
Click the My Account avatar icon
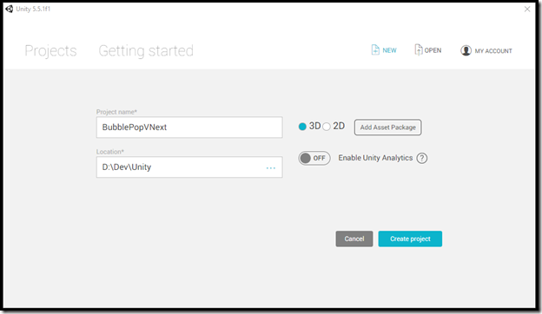pyautogui.click(x=466, y=50)
